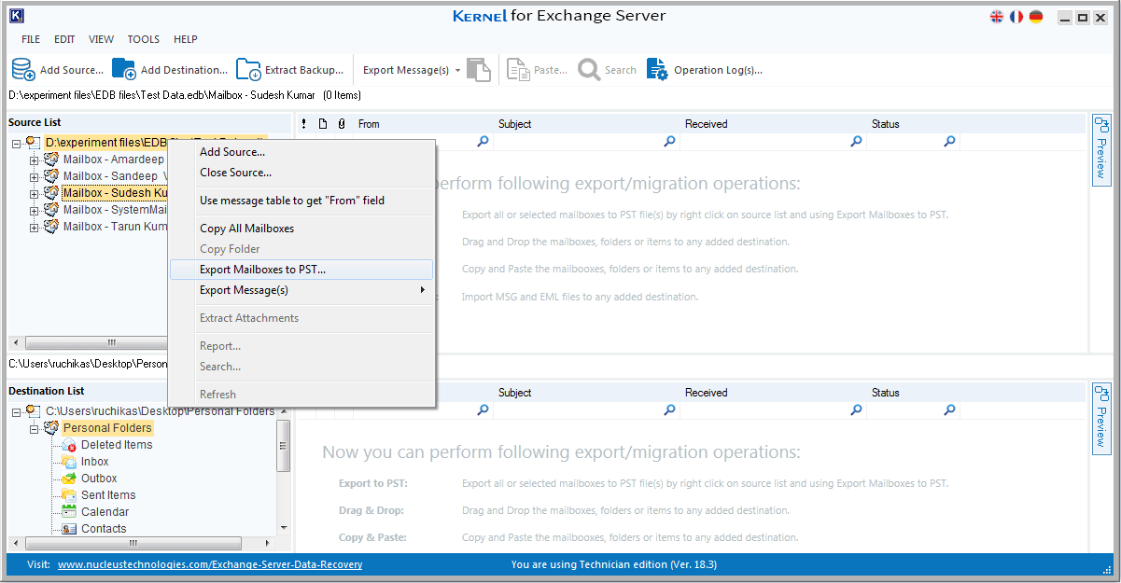Select the Contacts folder icon
The height and width of the screenshot is (583, 1121).
[x=69, y=529]
